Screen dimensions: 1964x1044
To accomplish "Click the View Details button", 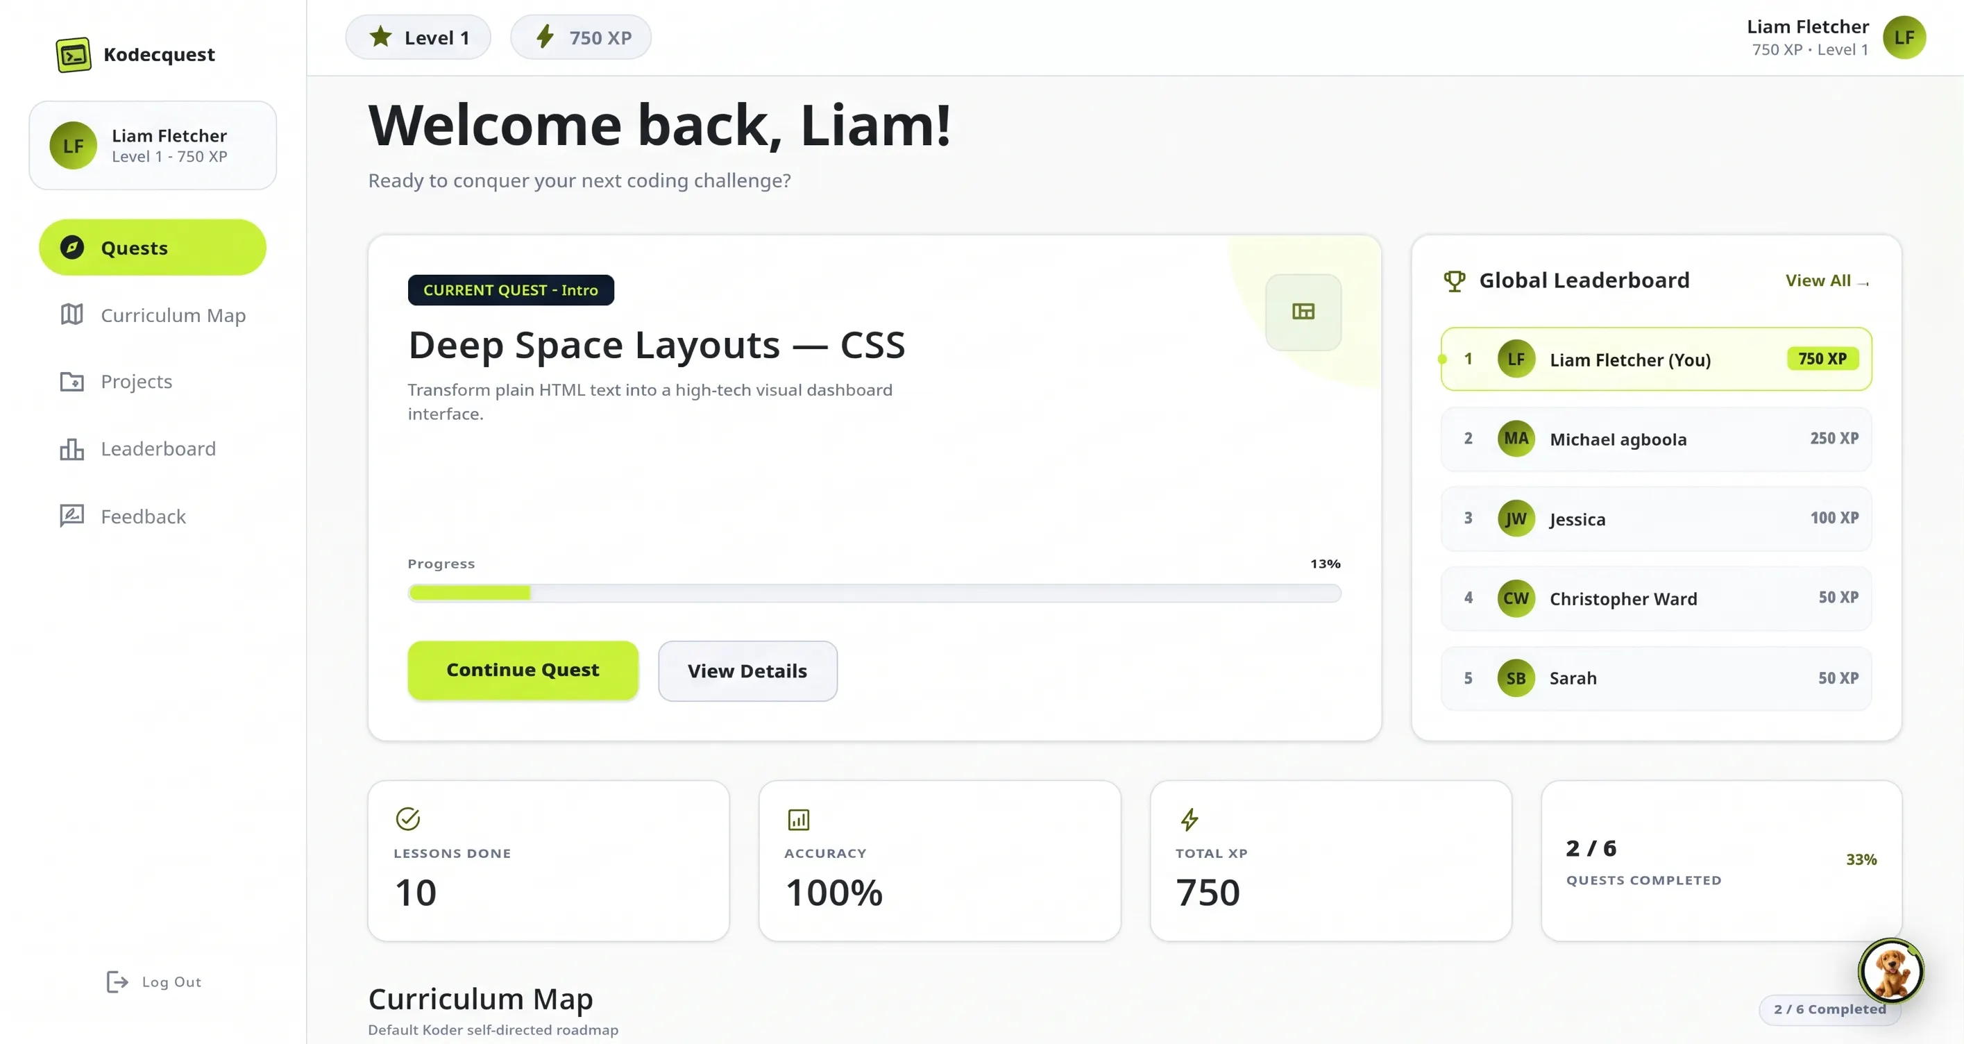I will (x=747, y=671).
